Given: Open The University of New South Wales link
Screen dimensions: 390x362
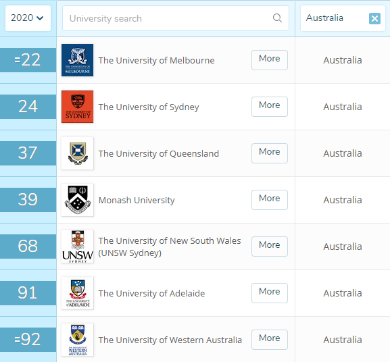Looking at the screenshot, I should click(170, 247).
